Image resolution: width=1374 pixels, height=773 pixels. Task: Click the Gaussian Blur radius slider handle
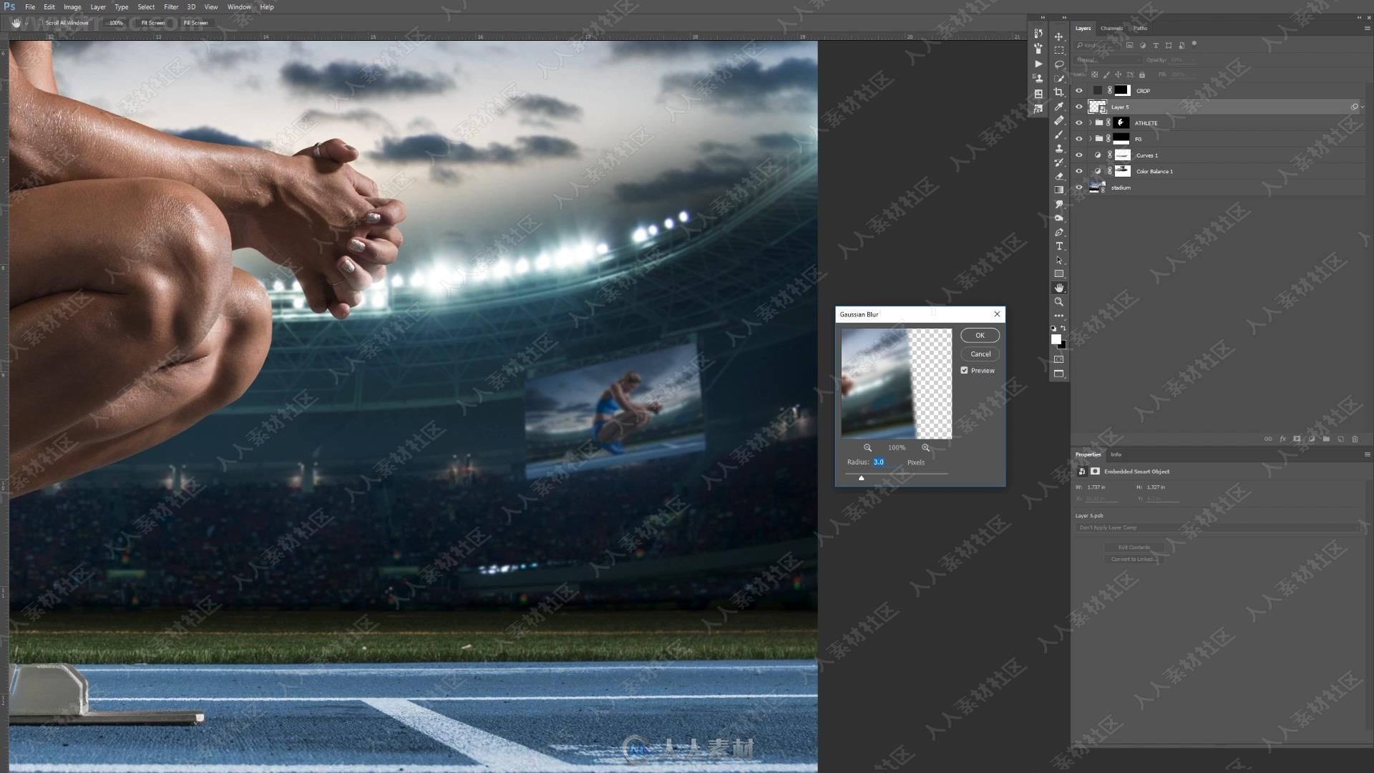861,477
